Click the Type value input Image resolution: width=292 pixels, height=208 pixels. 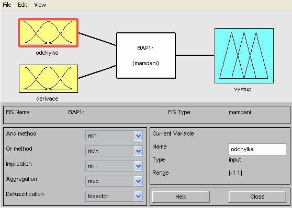[235, 160]
